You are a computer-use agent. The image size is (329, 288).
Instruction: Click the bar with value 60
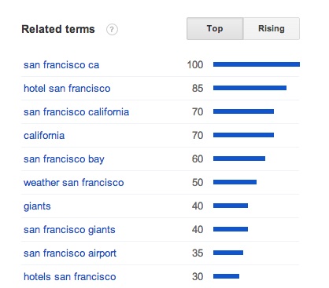[x=239, y=159]
